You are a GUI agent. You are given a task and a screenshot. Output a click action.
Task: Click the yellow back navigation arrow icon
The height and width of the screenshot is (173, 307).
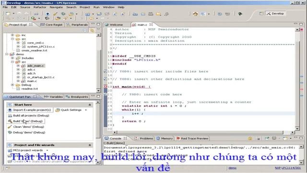pyautogui.click(x=91, y=18)
